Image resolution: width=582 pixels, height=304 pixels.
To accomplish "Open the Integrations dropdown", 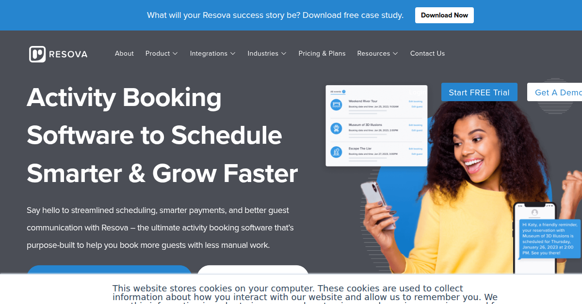I will point(212,54).
